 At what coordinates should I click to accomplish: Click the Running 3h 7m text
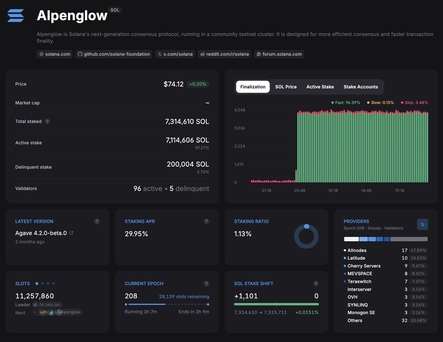tap(141, 312)
